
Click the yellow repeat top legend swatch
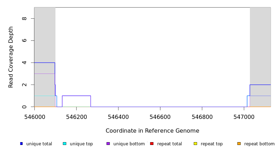(x=195, y=144)
